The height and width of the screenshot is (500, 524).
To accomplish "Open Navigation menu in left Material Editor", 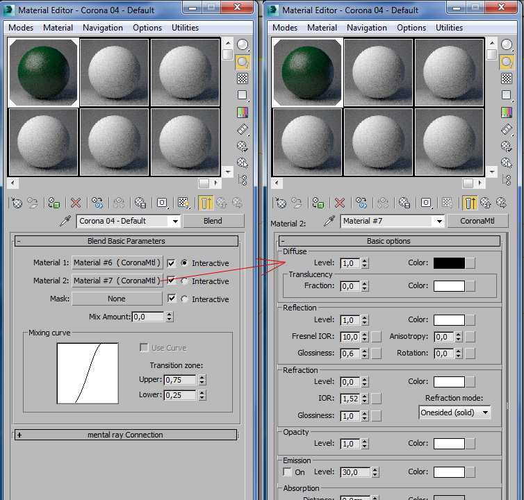I will pyautogui.click(x=102, y=28).
